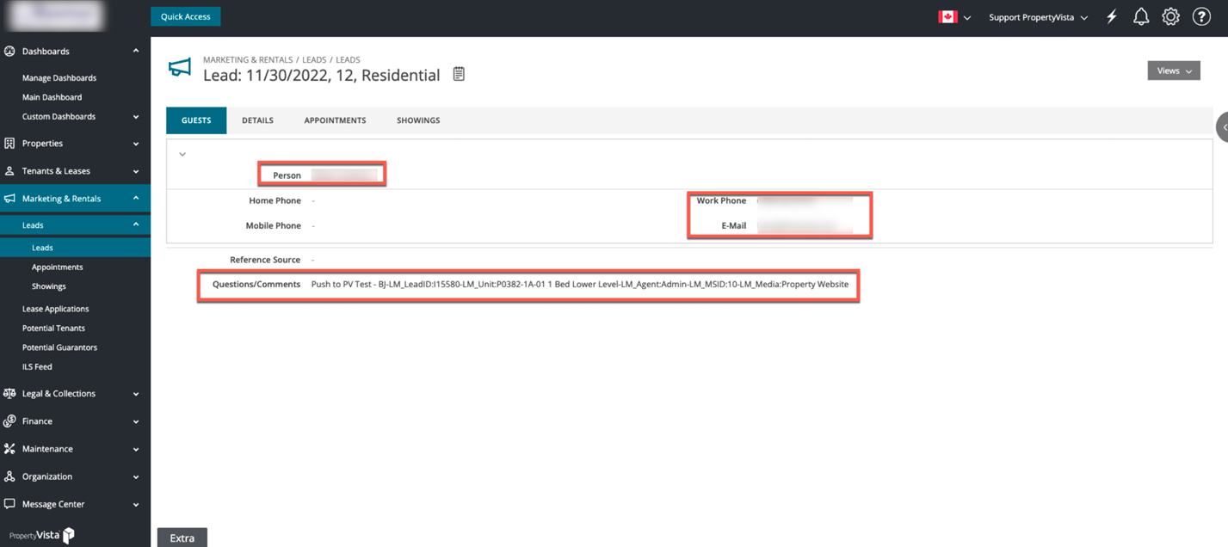
Task: Open the Views dropdown
Action: [x=1172, y=71]
